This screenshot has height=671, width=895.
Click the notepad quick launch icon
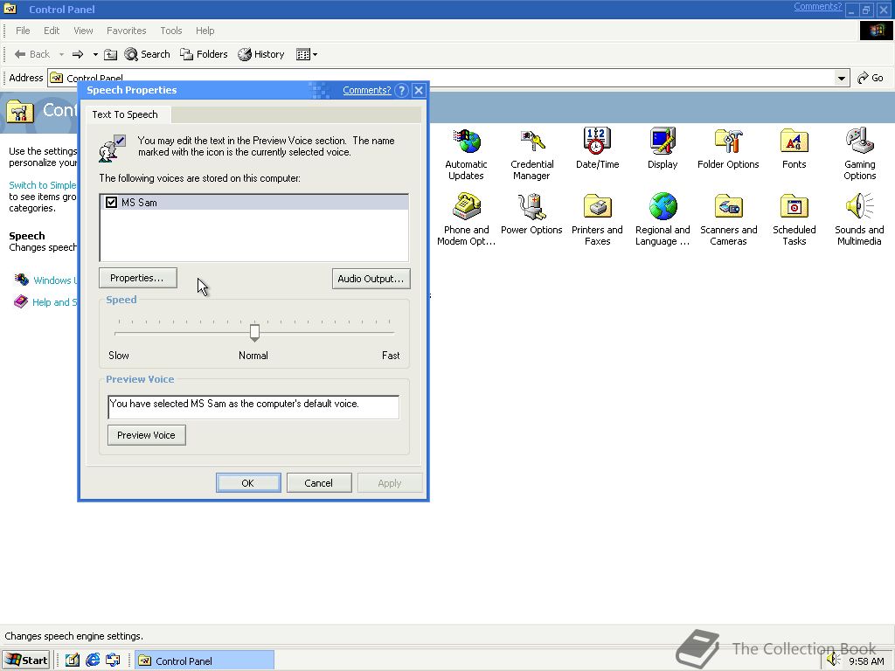(72, 661)
